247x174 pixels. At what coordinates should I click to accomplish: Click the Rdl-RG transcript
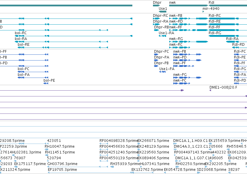pyautogui.click(x=215, y=33)
